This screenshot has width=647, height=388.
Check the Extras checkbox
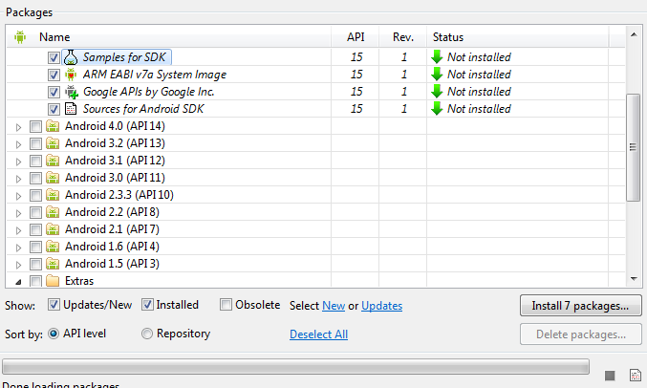(36, 281)
